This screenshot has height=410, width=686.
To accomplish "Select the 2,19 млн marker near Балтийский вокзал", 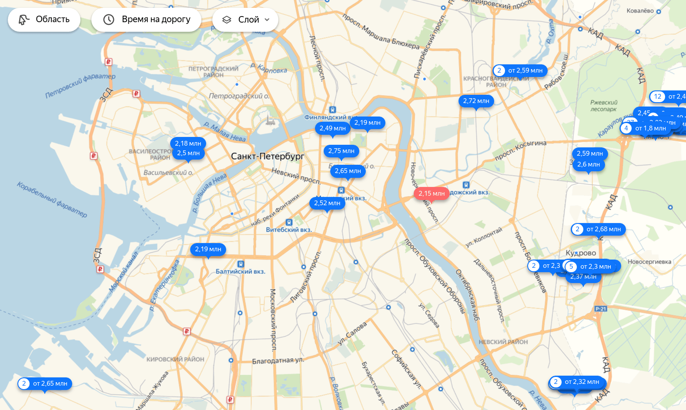I will pyautogui.click(x=208, y=249).
